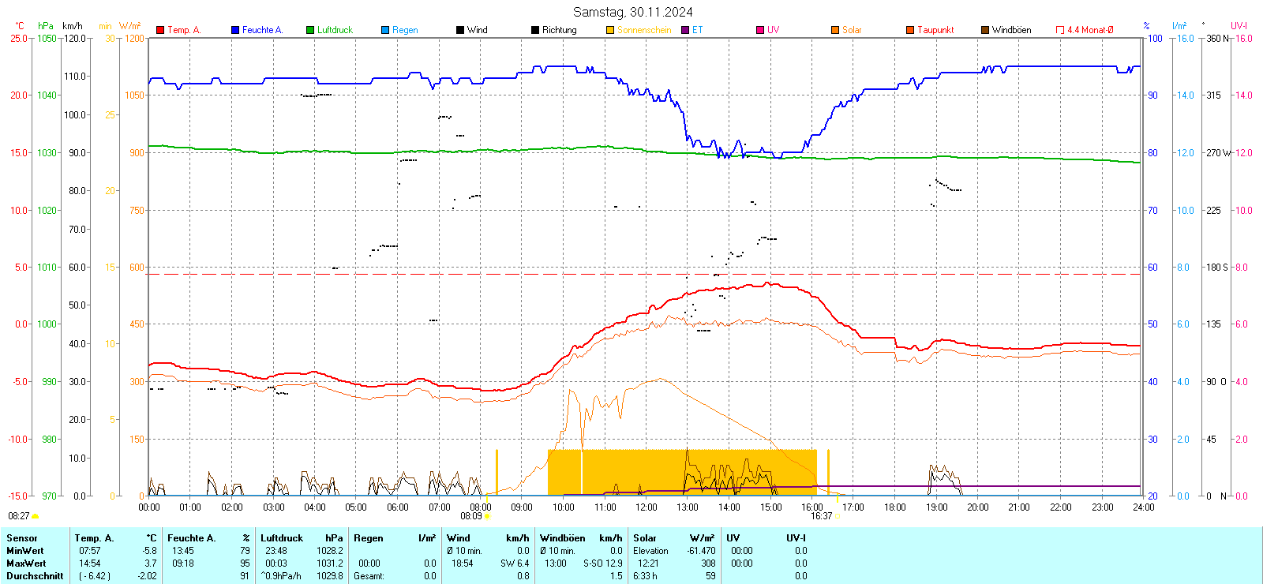Image resolution: width=1263 pixels, height=584 pixels.
Task: Click the yellow Sonnenschein legend square
Action: [x=610, y=30]
